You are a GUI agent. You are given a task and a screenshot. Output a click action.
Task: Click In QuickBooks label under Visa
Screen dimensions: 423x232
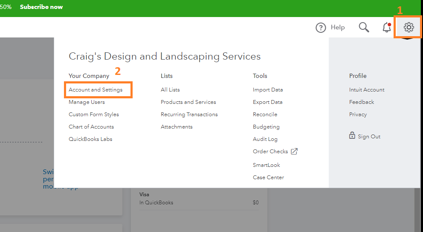(x=156, y=202)
